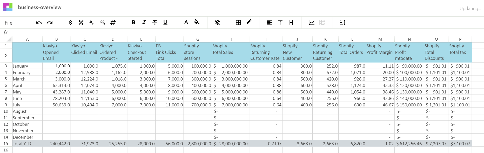Click the February row label
Image resolution: width=484 pixels, height=153 pixels.
coord(27,72)
